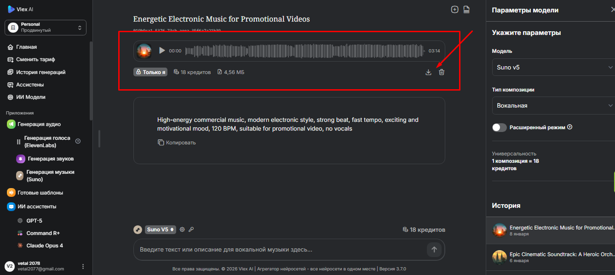Click the Копировать prompt button
The height and width of the screenshot is (275, 615).
tap(177, 143)
